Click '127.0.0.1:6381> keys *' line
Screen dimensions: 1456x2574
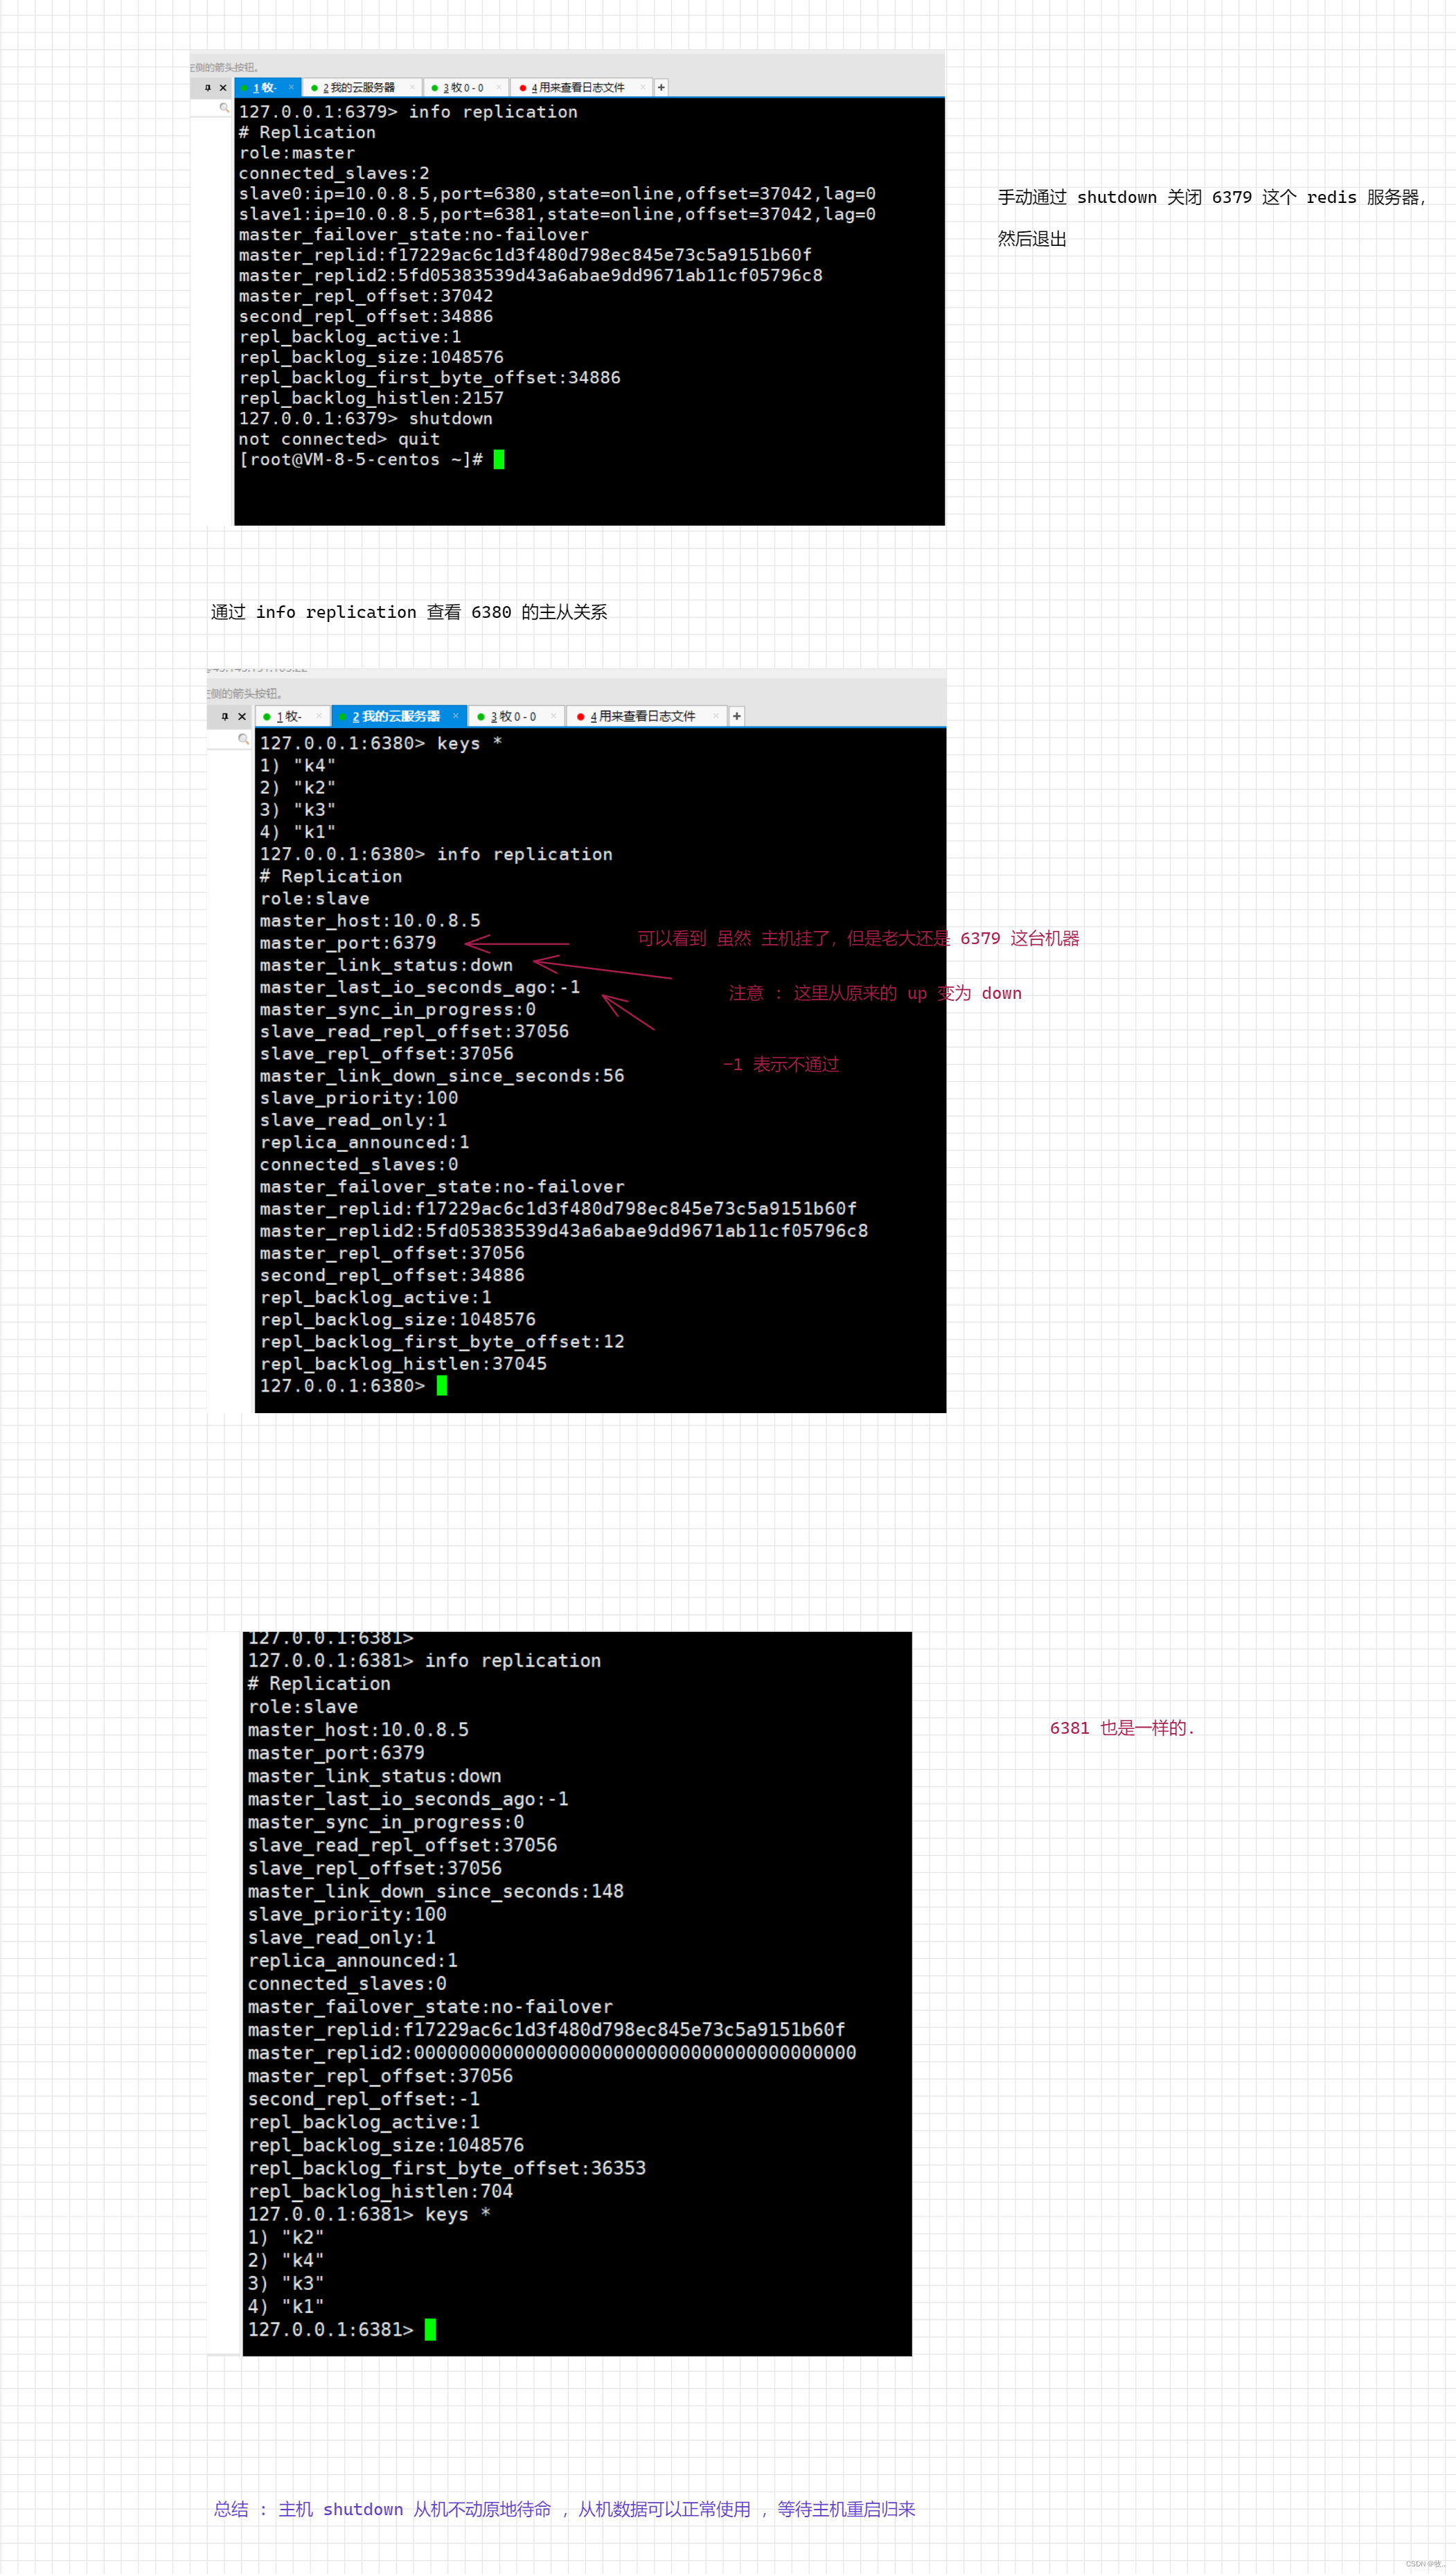[x=369, y=2214]
